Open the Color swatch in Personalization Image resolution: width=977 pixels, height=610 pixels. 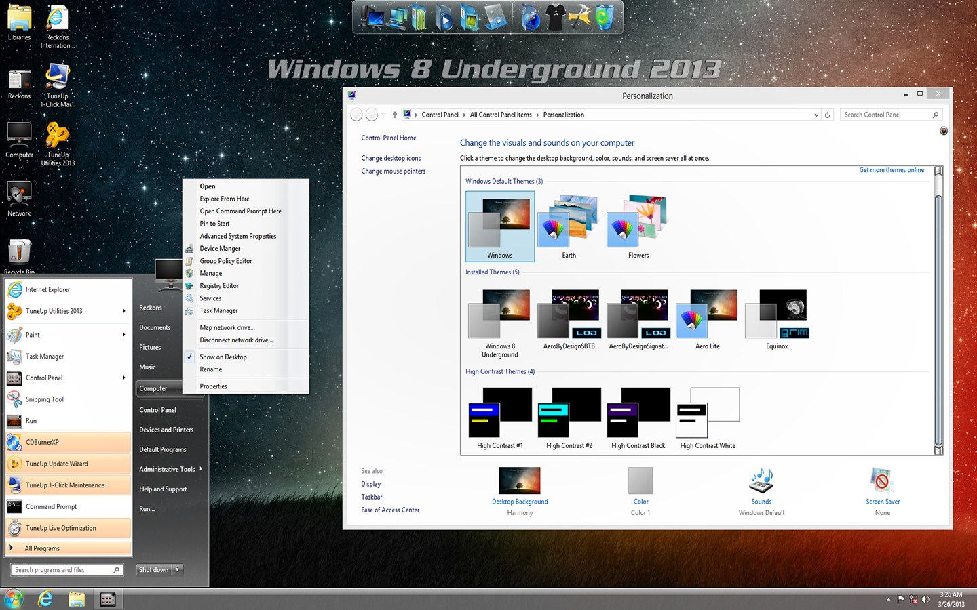[640, 481]
